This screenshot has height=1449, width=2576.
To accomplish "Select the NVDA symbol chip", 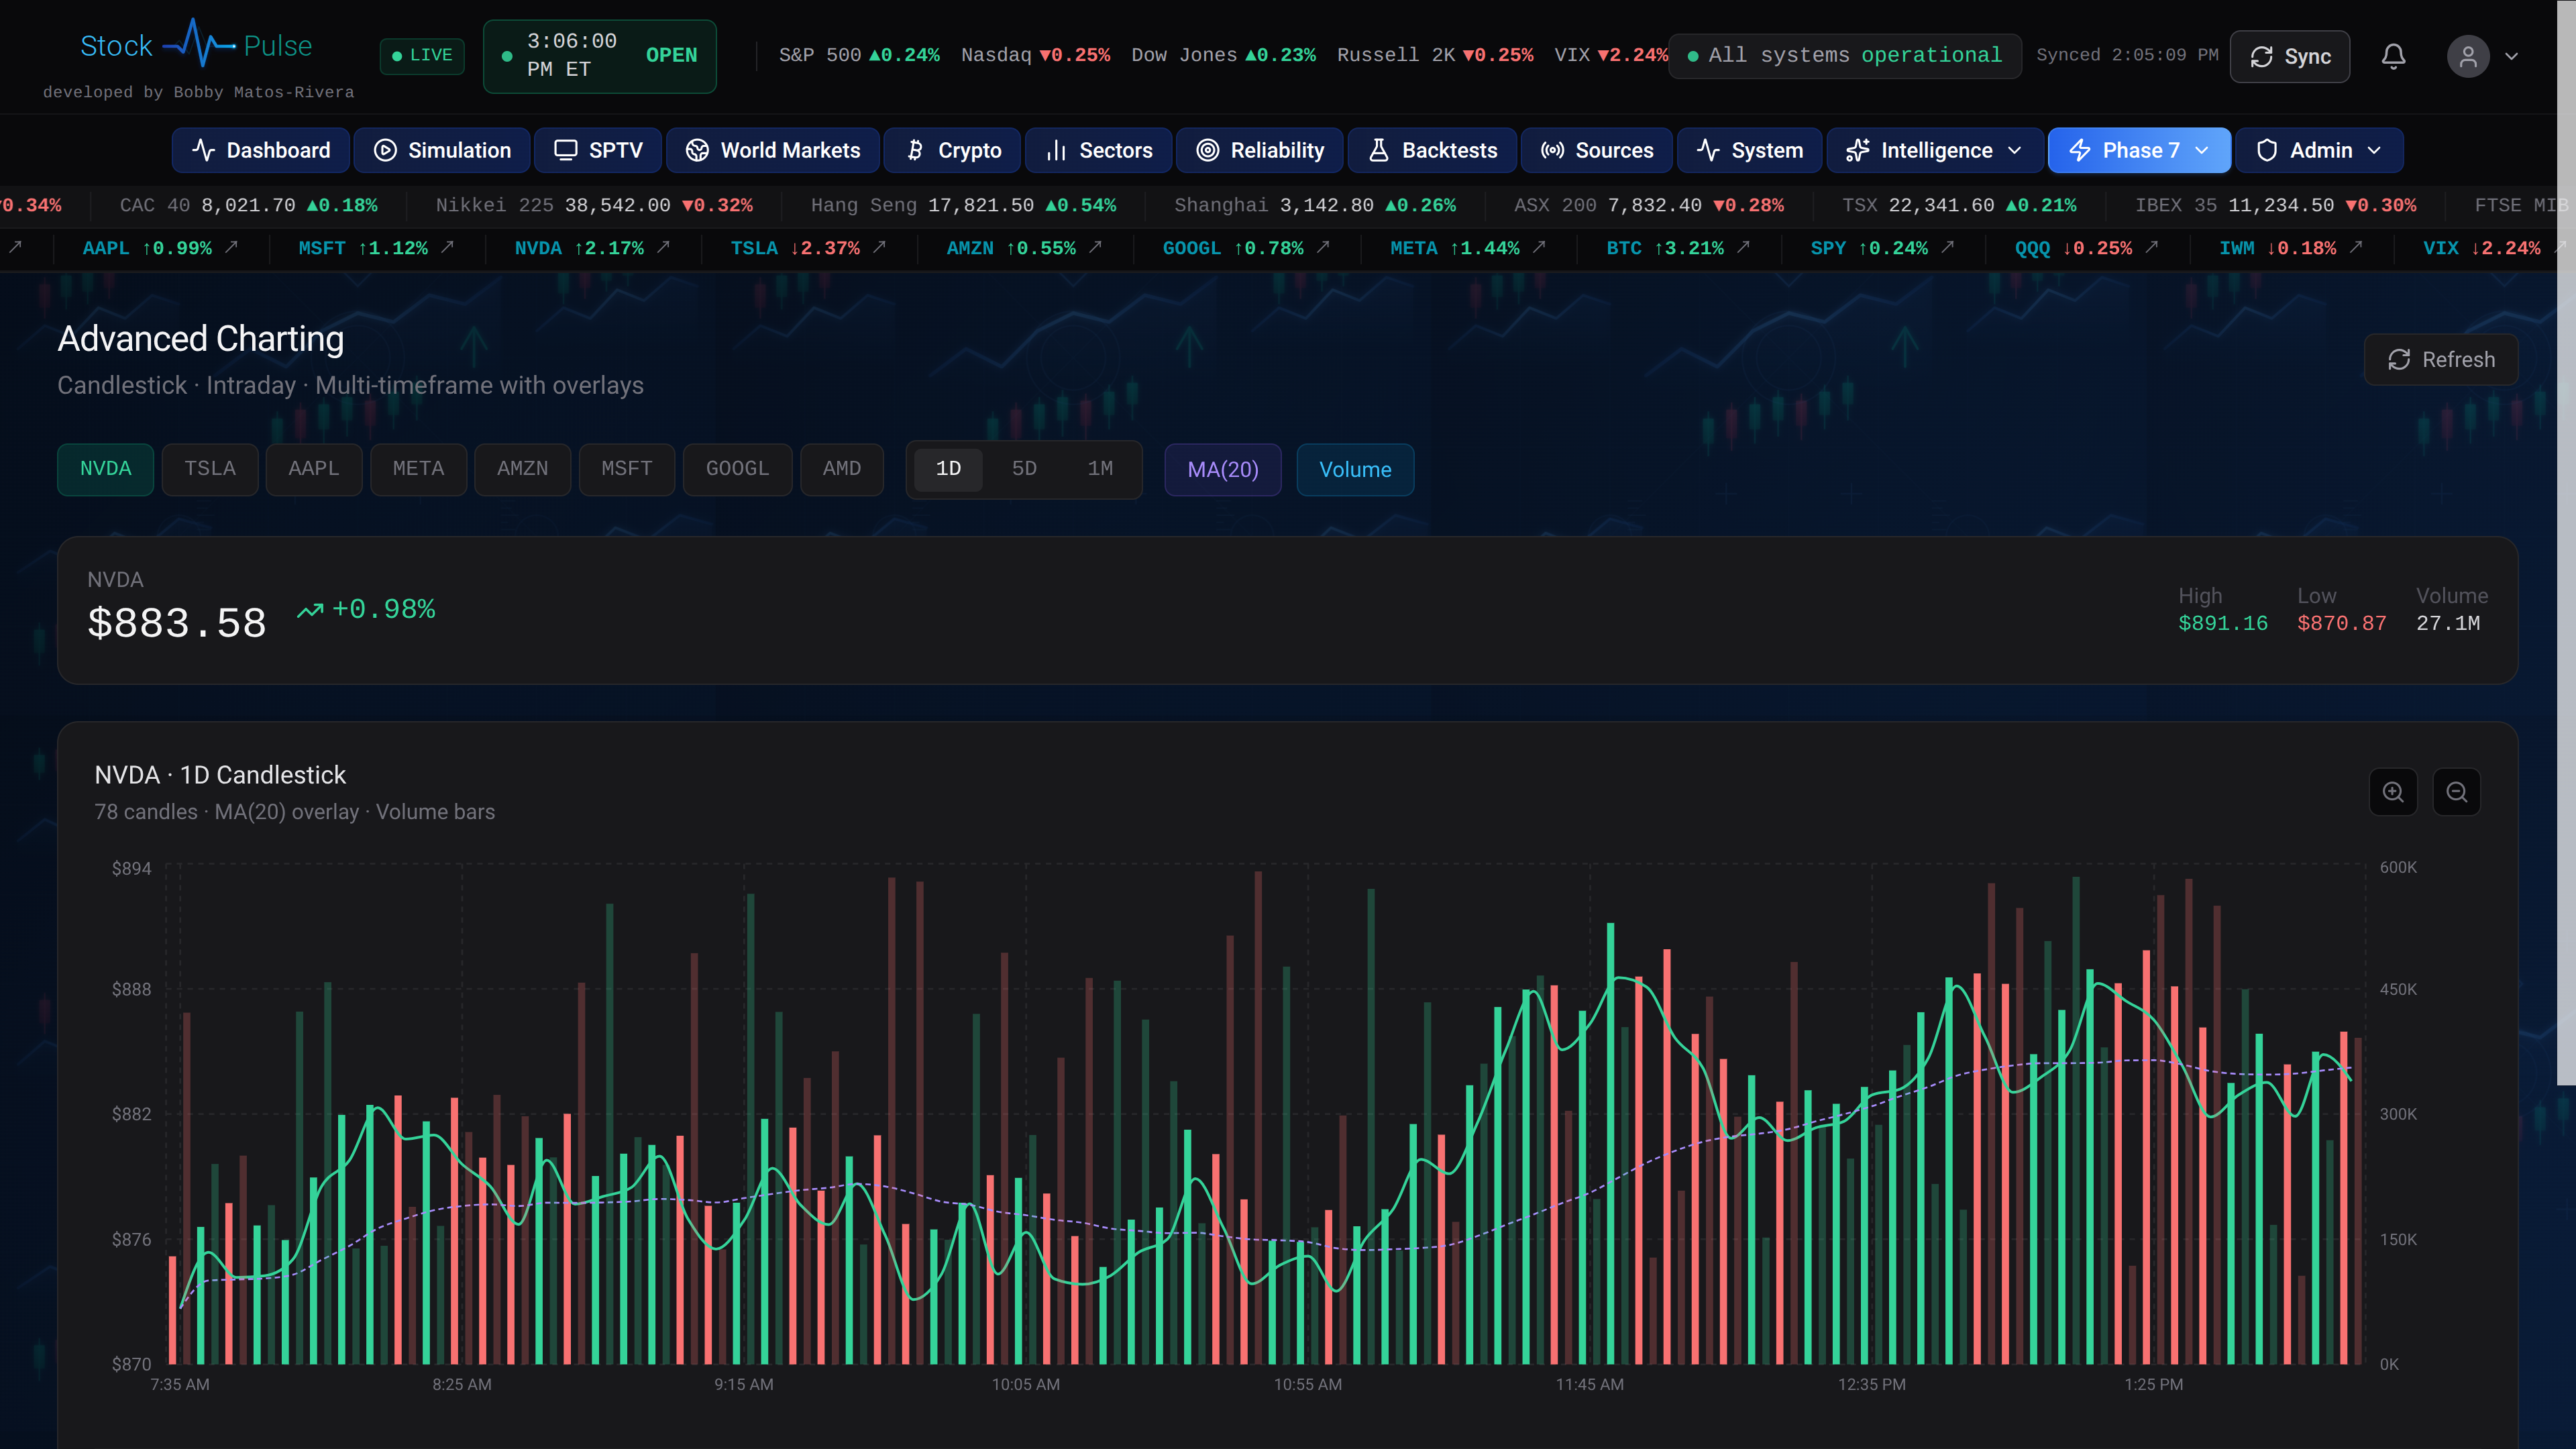I will 105,469.
